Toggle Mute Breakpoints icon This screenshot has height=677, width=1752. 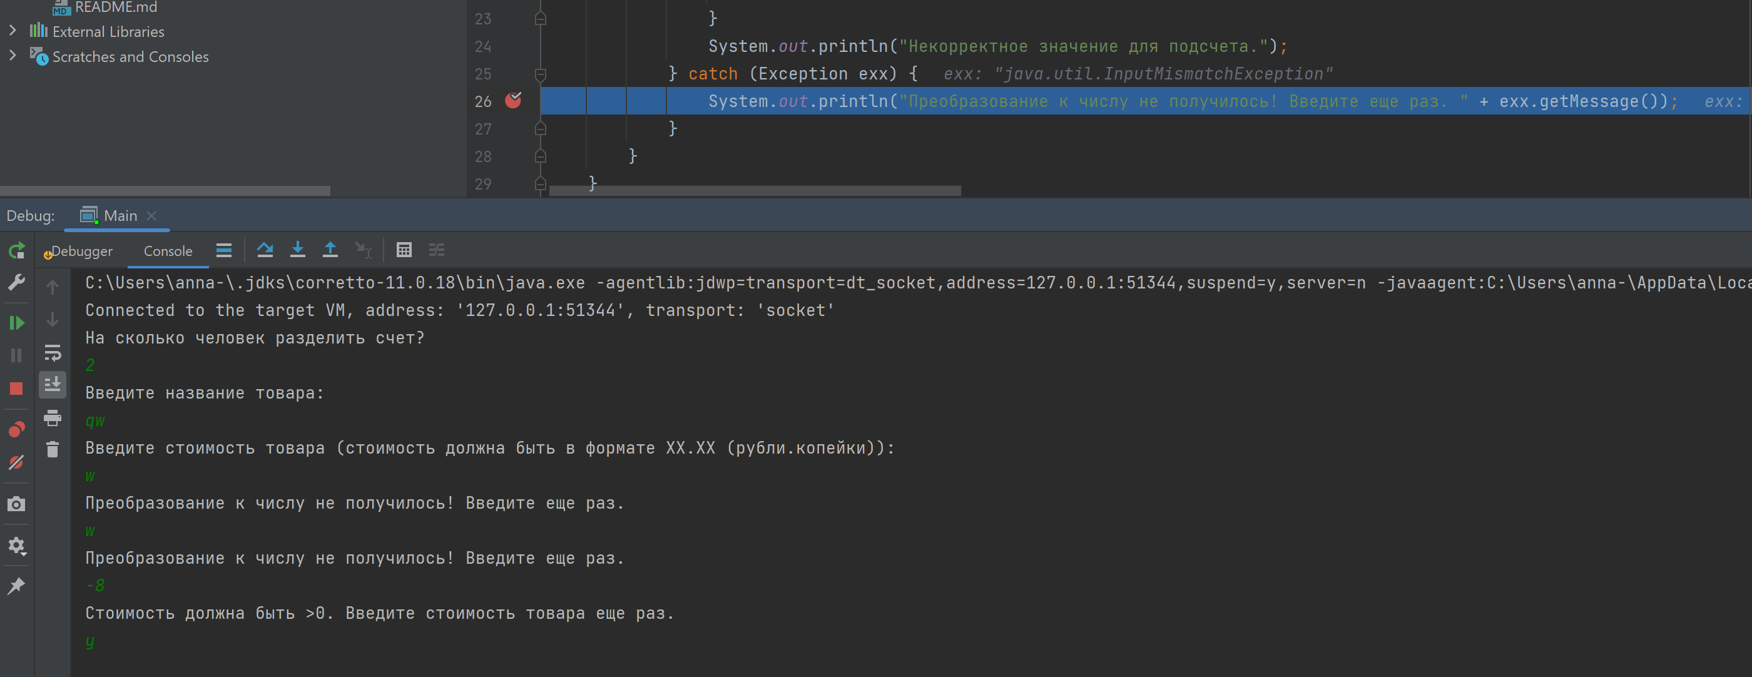pyautogui.click(x=17, y=462)
